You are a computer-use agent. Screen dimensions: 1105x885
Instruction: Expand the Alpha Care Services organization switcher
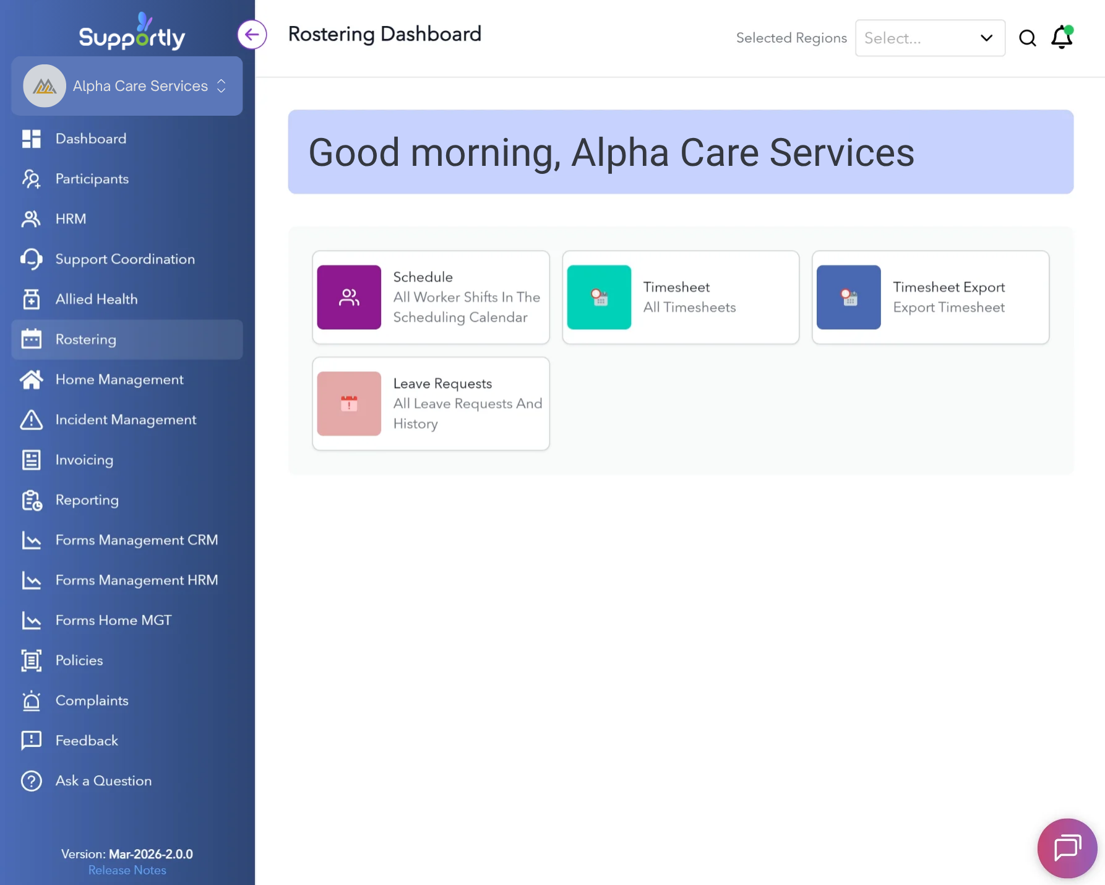point(127,86)
